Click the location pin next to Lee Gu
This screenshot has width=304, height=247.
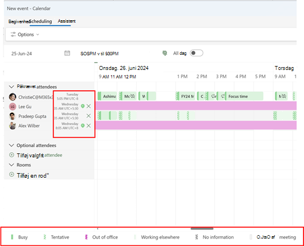pyautogui.click(x=83, y=106)
